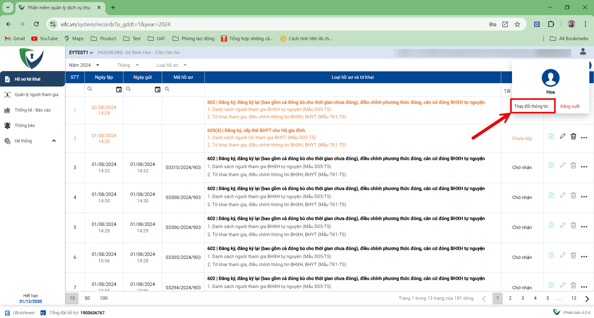
Task: Click the user account icon in header
Action: pyautogui.click(x=583, y=52)
